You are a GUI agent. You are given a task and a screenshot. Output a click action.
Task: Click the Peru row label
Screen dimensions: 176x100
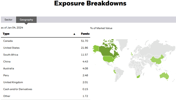click(6, 75)
